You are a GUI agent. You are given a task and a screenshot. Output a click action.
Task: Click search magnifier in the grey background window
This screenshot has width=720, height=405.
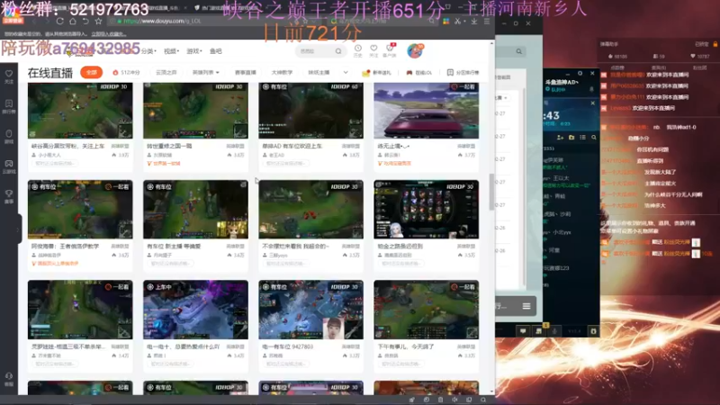(519, 51)
